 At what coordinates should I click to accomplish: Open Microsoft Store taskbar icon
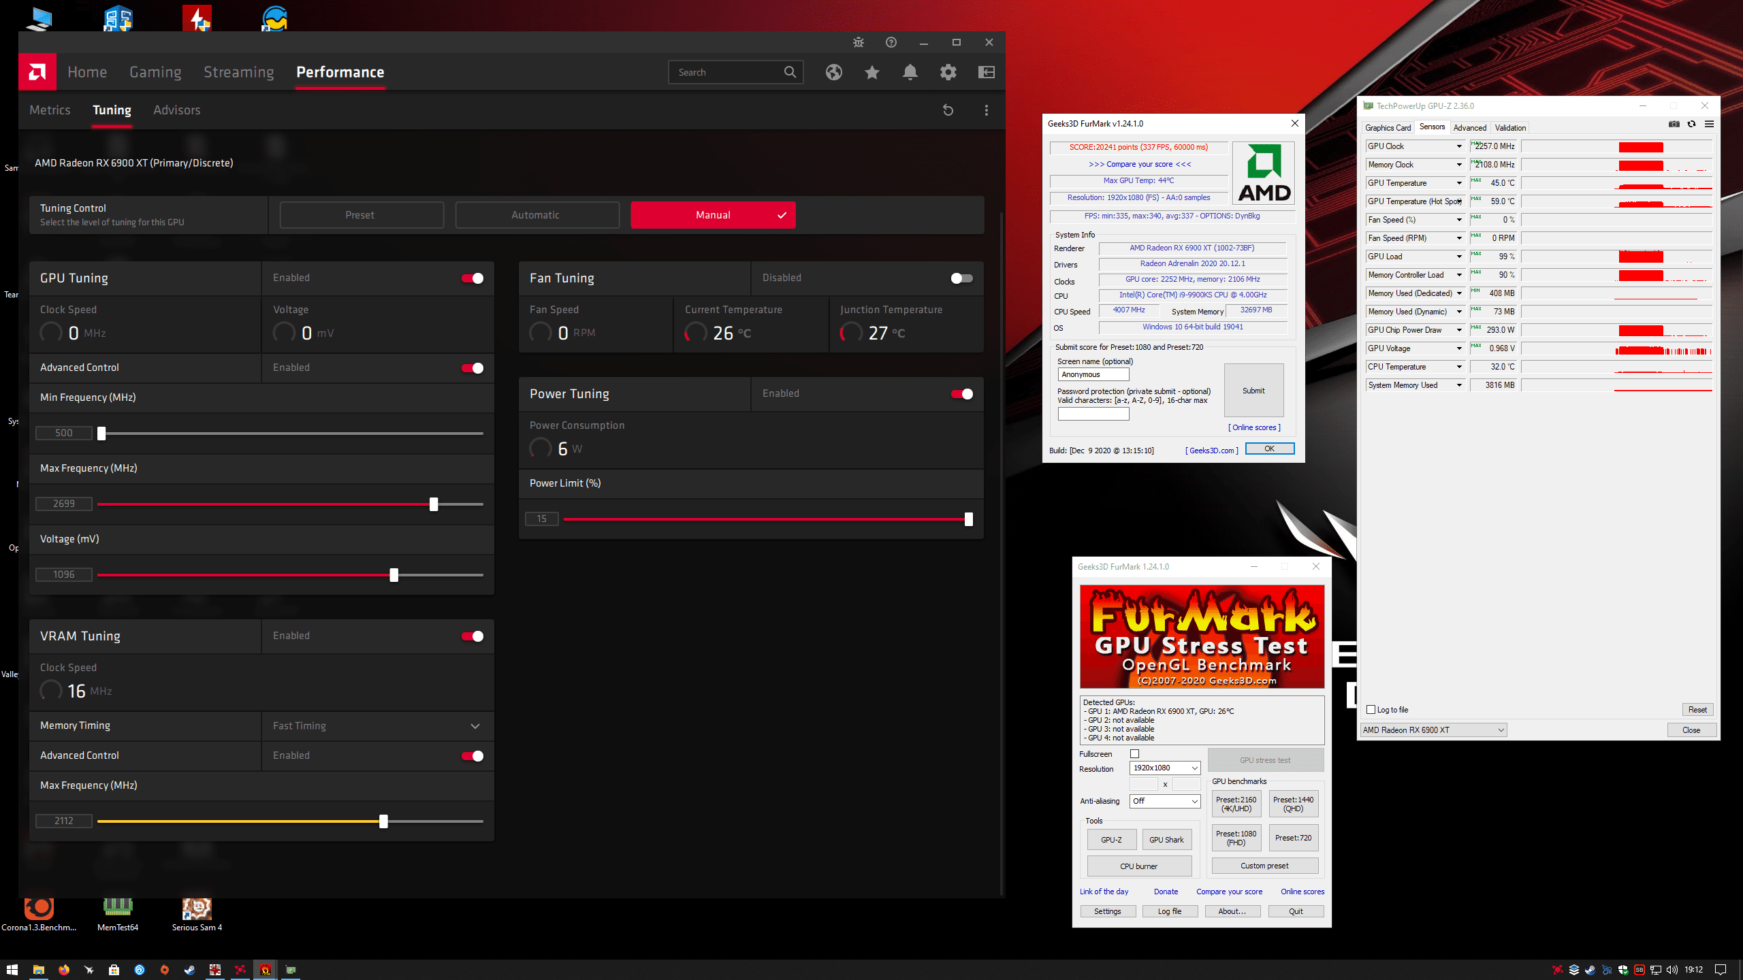click(114, 970)
